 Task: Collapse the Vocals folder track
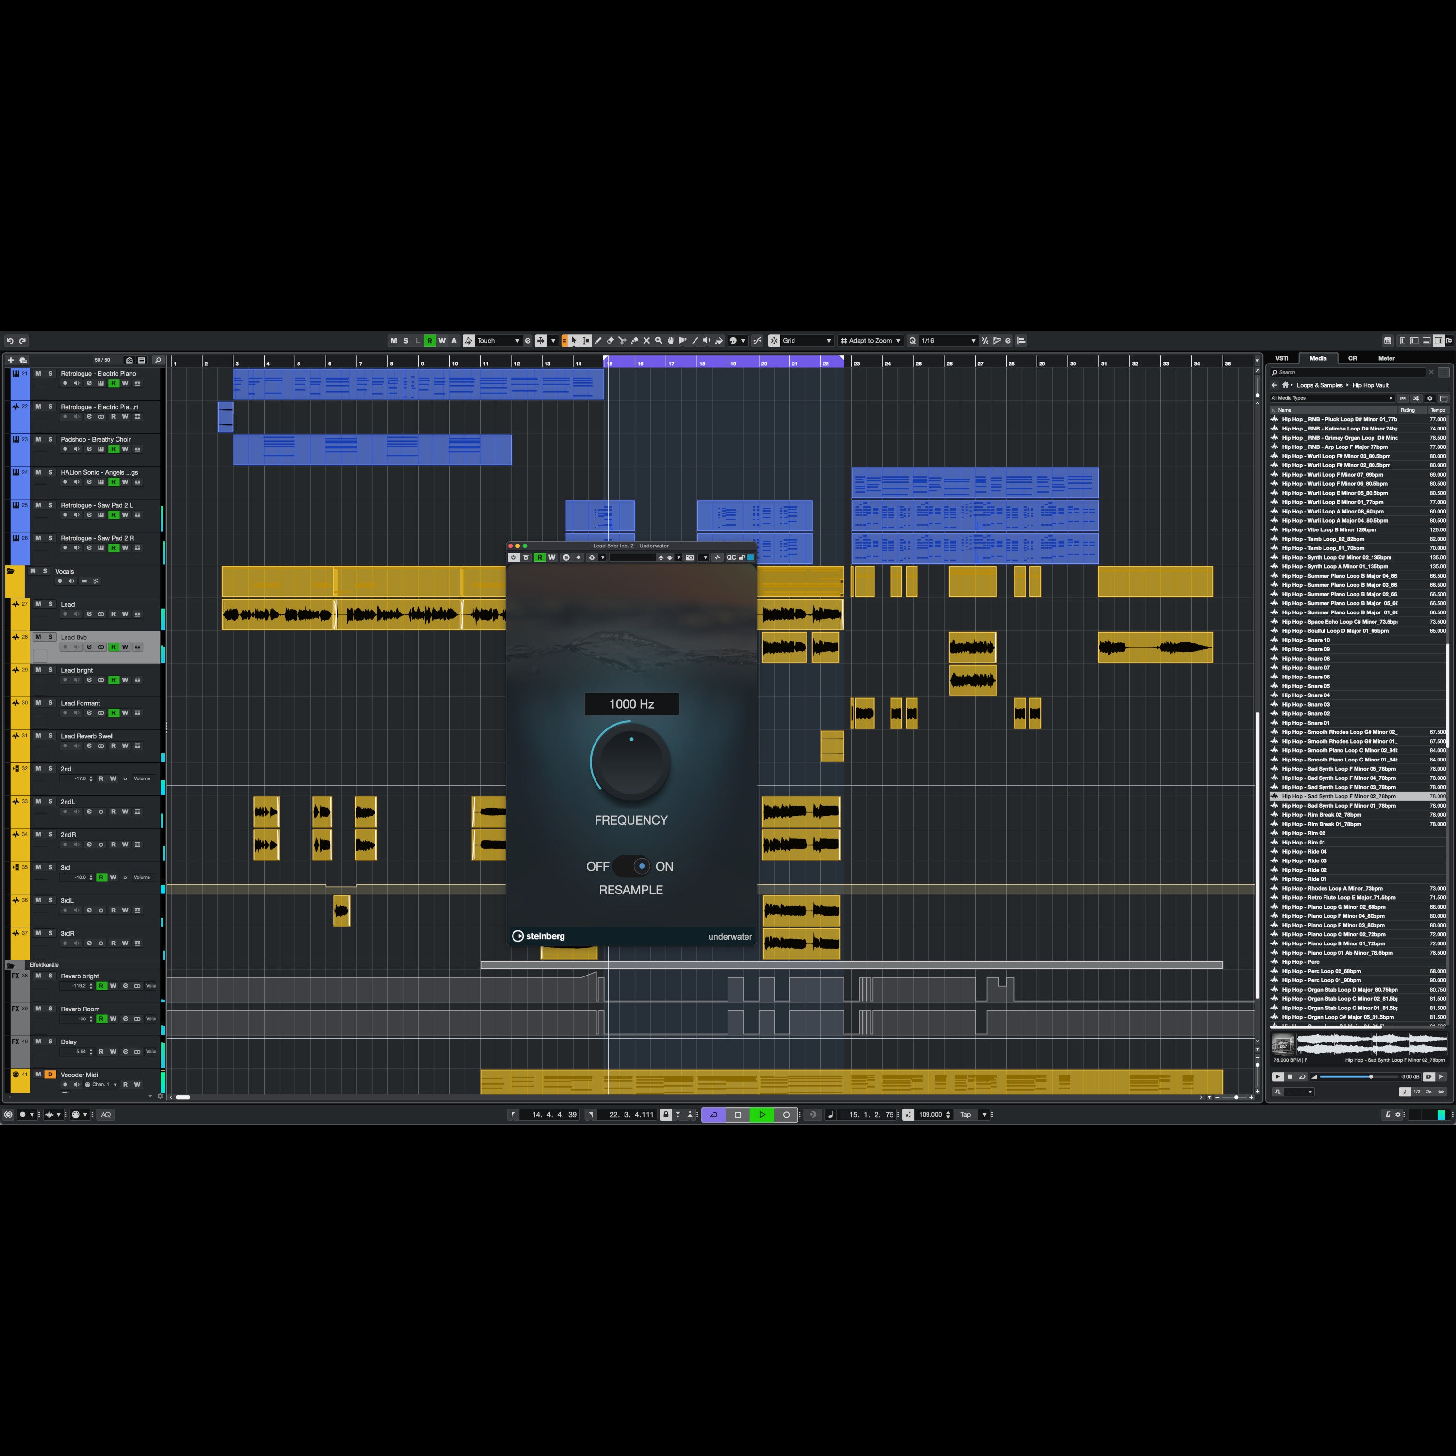coord(11,571)
